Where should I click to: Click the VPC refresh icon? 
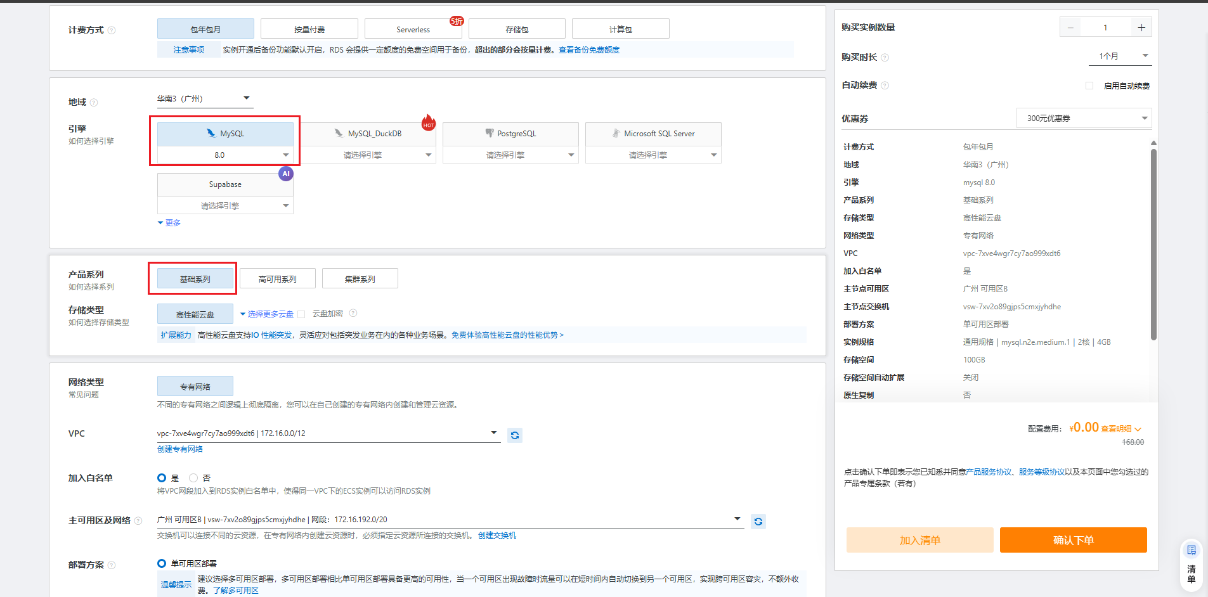pos(514,435)
